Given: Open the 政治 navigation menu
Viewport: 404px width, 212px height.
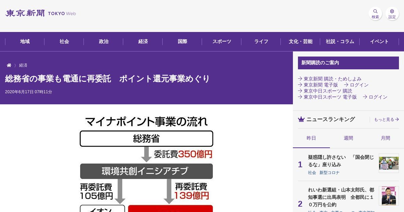Looking at the screenshot, I should pos(104,42).
